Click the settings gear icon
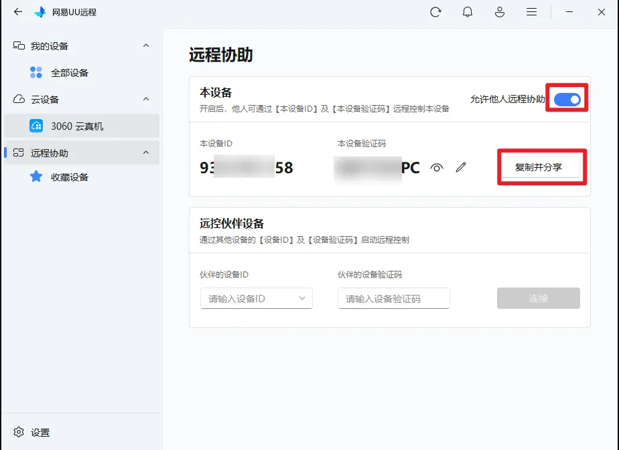The image size is (619, 450). (x=19, y=433)
